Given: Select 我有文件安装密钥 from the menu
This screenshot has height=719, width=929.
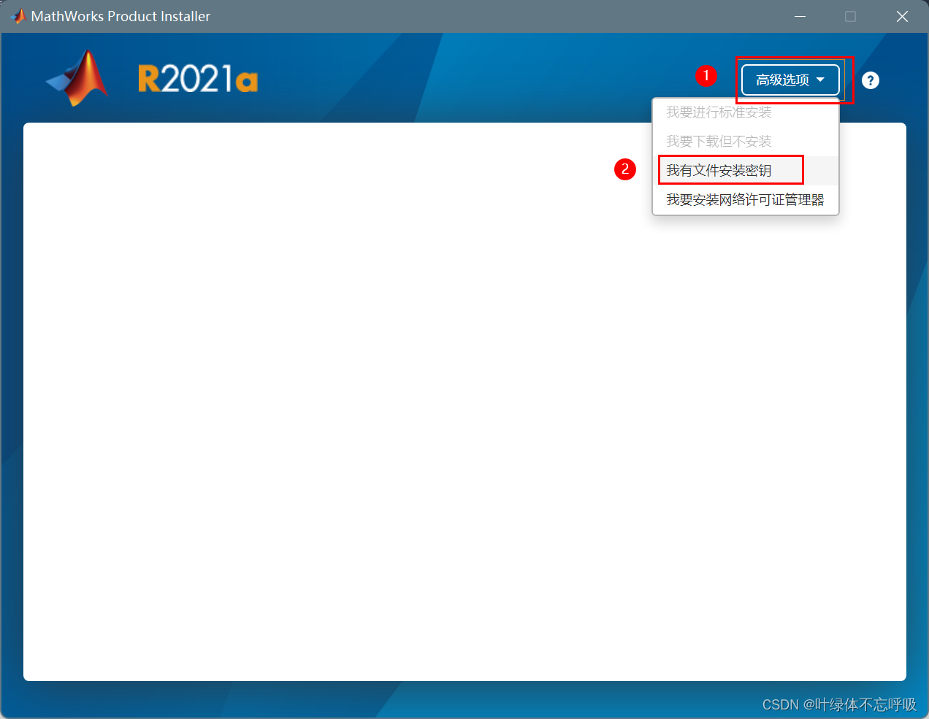Looking at the screenshot, I should [719, 171].
